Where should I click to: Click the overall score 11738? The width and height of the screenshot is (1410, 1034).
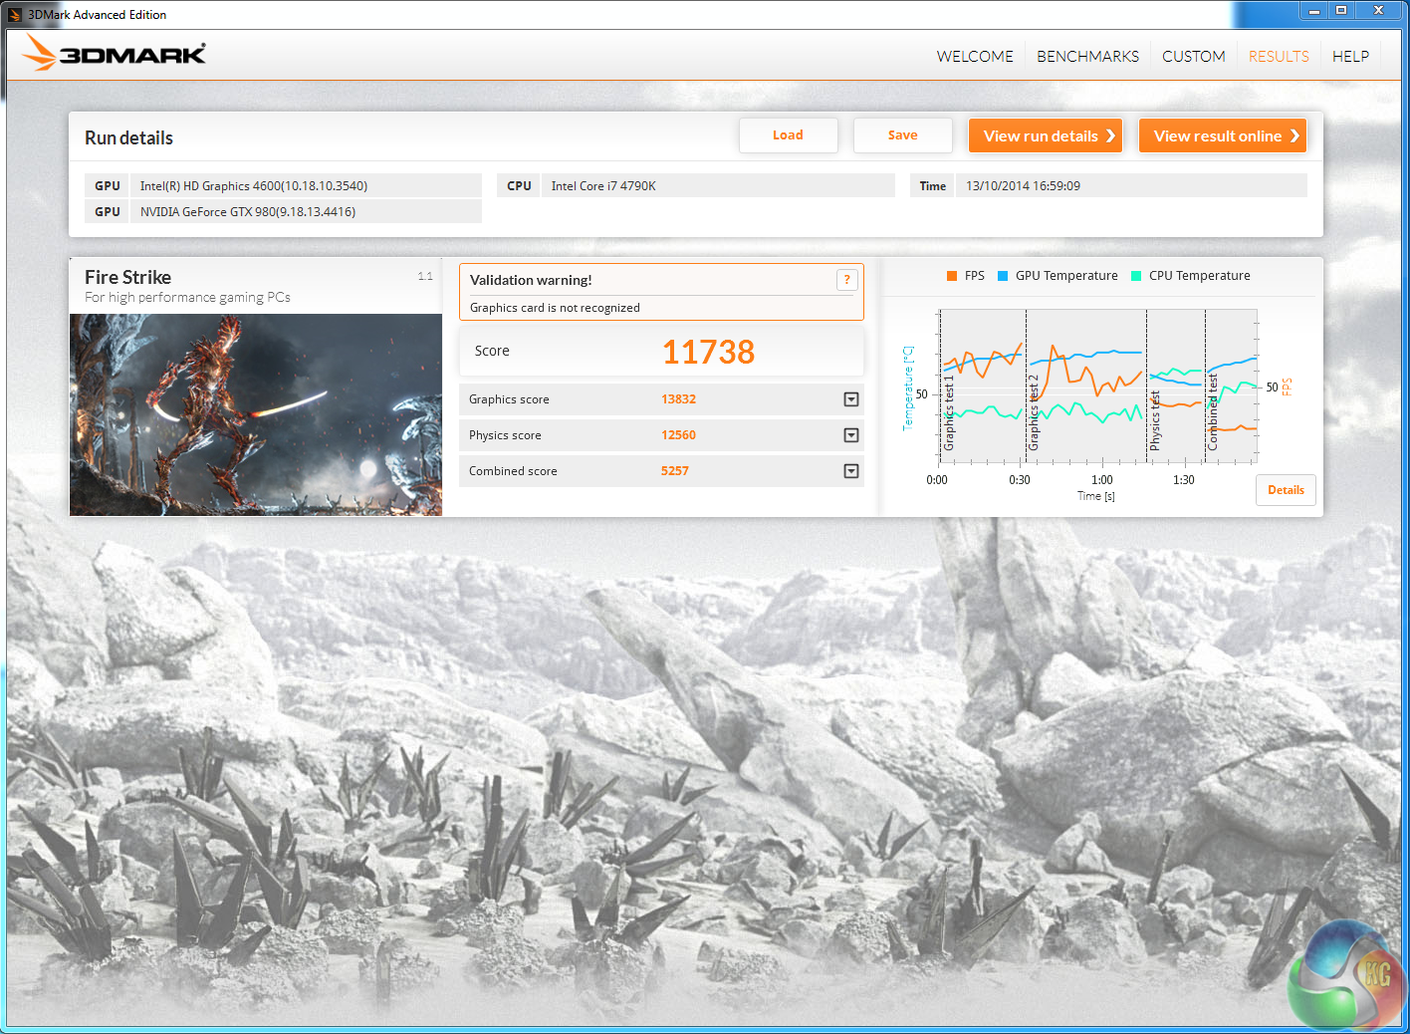point(708,352)
